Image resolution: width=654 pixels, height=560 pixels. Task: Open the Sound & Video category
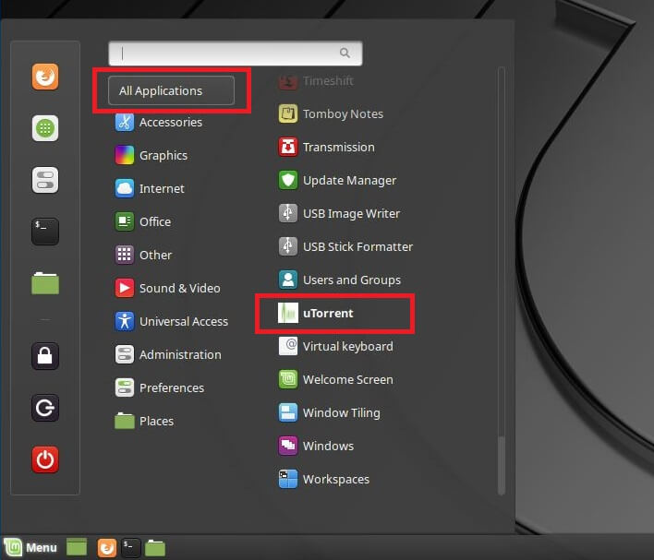coord(168,288)
